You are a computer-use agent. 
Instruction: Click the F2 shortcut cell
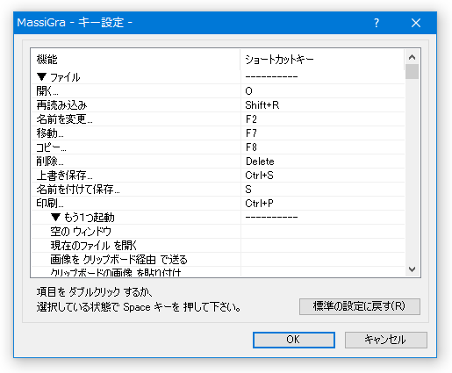click(323, 119)
